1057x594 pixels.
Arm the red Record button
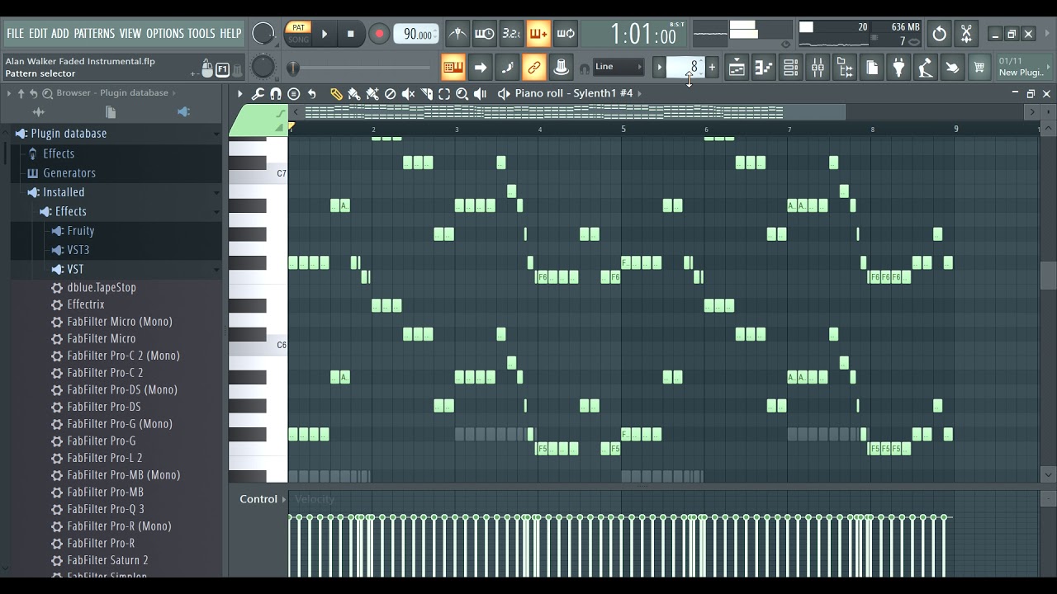click(379, 34)
